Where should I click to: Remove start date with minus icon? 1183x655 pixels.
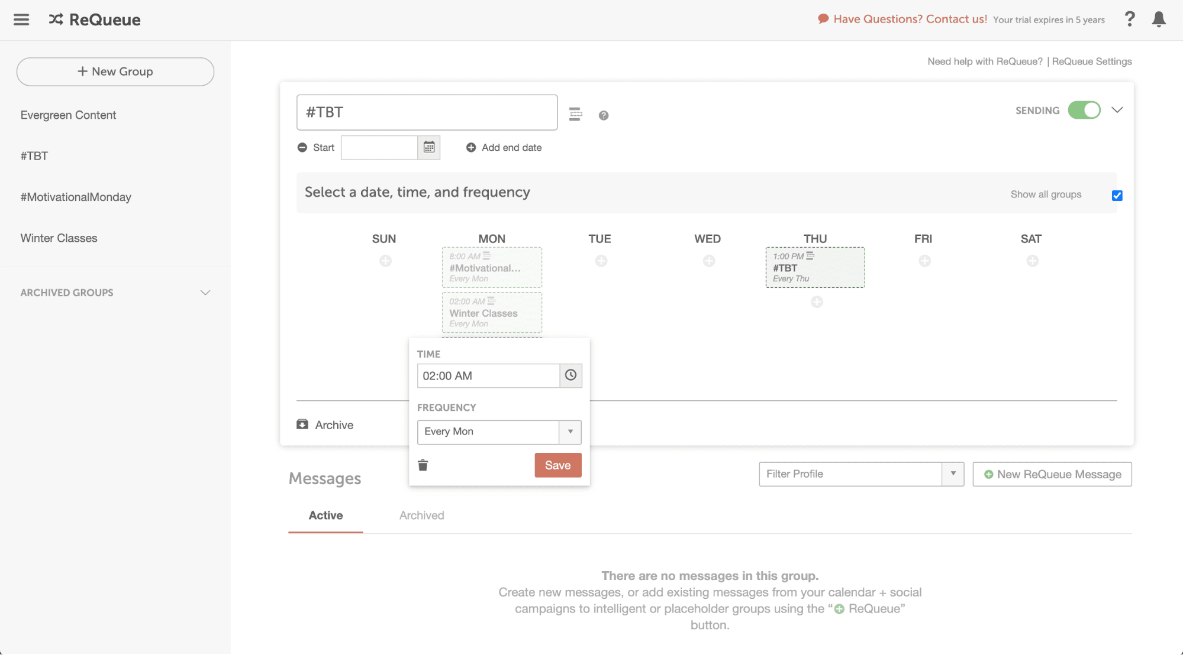coord(302,147)
